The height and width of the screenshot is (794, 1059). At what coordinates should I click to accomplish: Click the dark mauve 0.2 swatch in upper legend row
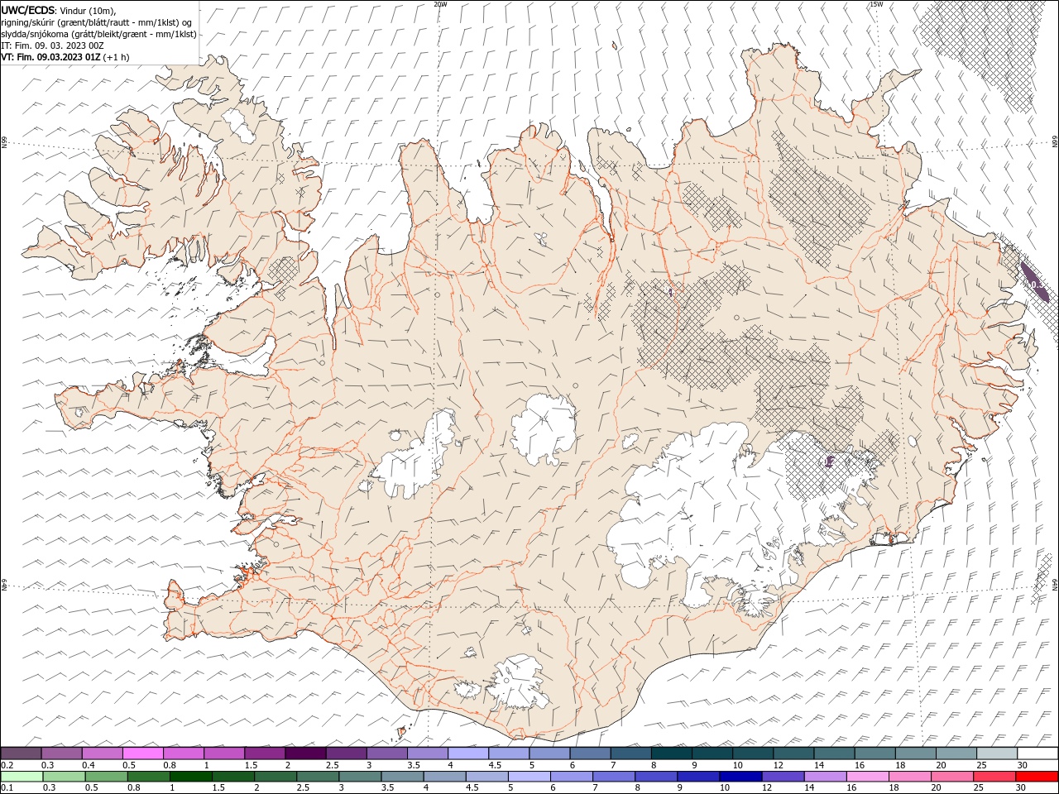22,753
